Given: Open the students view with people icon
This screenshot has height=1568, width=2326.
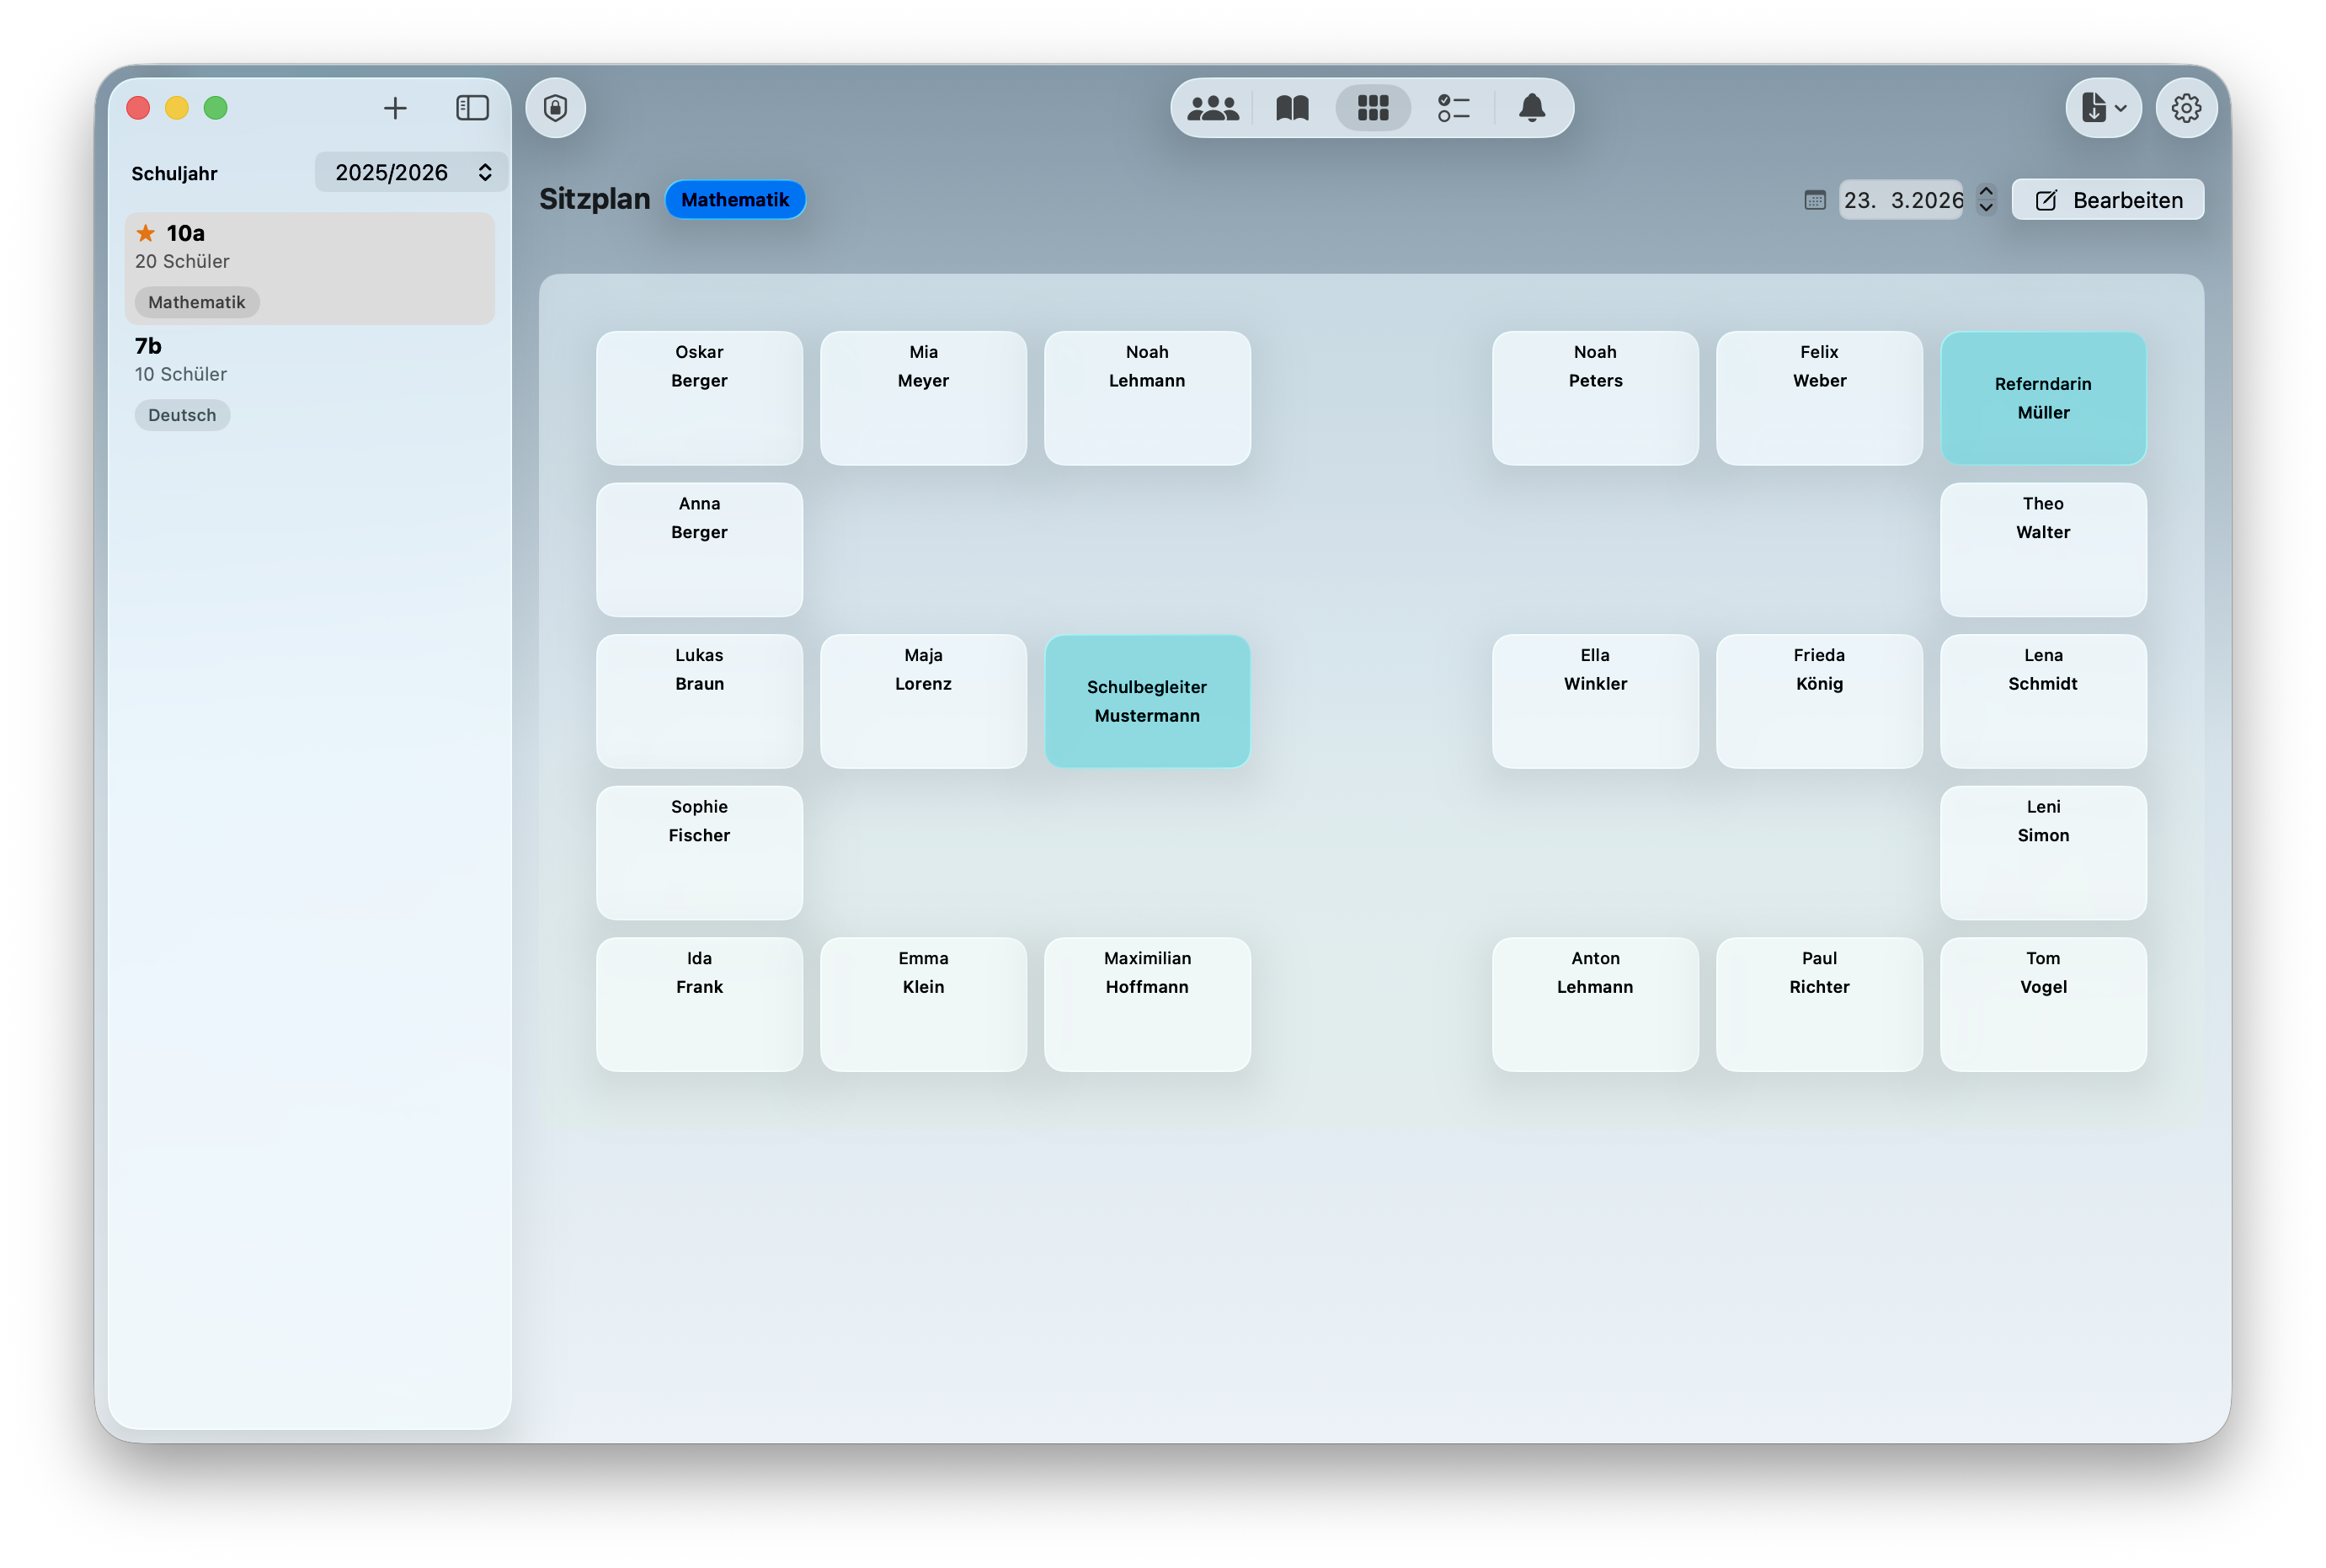Looking at the screenshot, I should 1213,107.
